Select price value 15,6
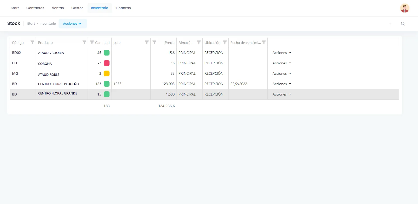The width and height of the screenshot is (418, 204). coord(171,53)
